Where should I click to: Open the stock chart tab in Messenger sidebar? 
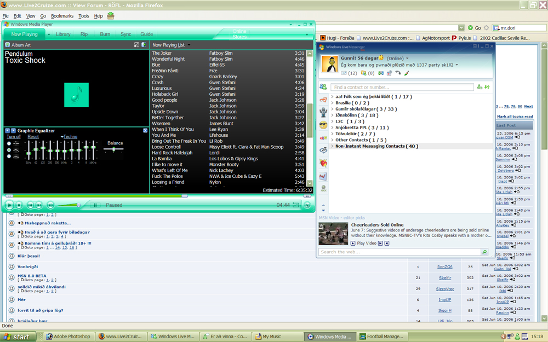(323, 176)
